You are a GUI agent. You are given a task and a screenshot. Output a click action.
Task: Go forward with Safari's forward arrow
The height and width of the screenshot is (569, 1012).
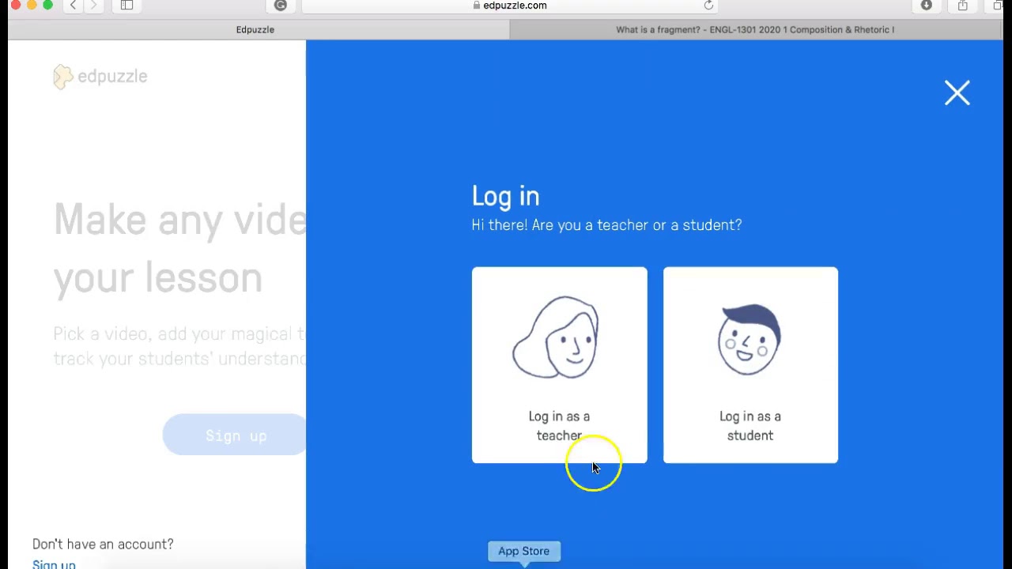point(93,6)
